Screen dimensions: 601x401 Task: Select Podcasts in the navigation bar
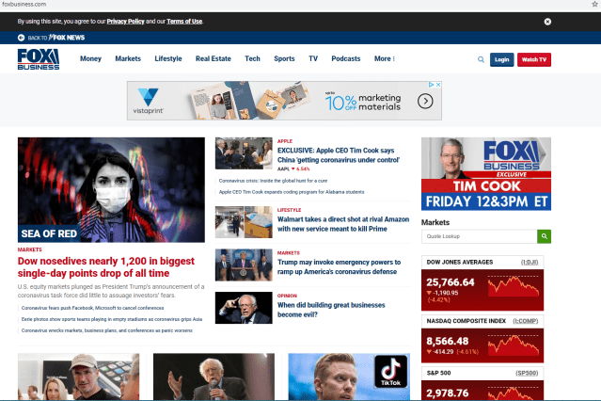[x=345, y=58]
